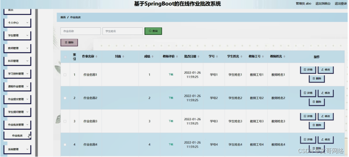This screenshot has width=349, height=157.
Task: Collapse 作业批改管理 menu chevron
Action: tap(27, 125)
